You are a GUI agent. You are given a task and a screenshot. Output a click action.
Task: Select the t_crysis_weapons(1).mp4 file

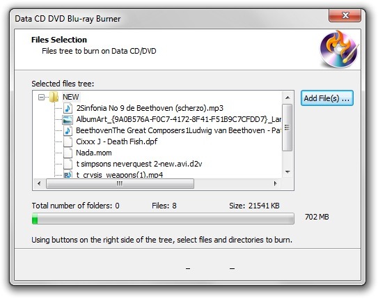coord(120,174)
